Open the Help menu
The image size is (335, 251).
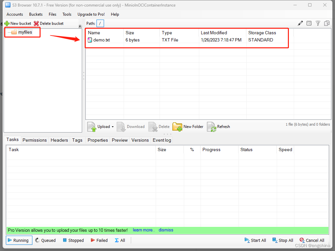click(x=115, y=14)
